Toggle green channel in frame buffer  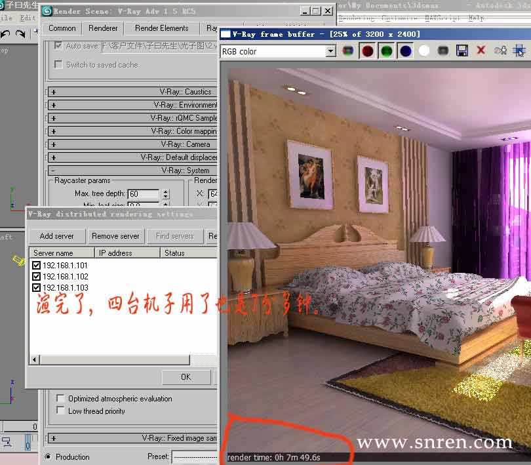click(386, 51)
